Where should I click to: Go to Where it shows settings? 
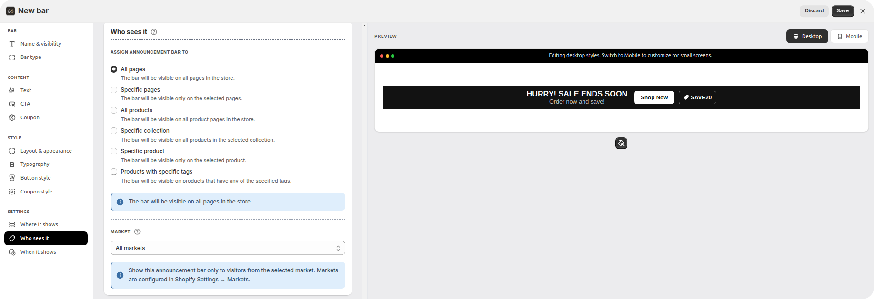tap(46, 224)
